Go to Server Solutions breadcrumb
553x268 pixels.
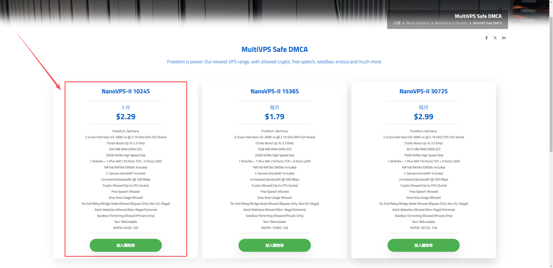417,23
